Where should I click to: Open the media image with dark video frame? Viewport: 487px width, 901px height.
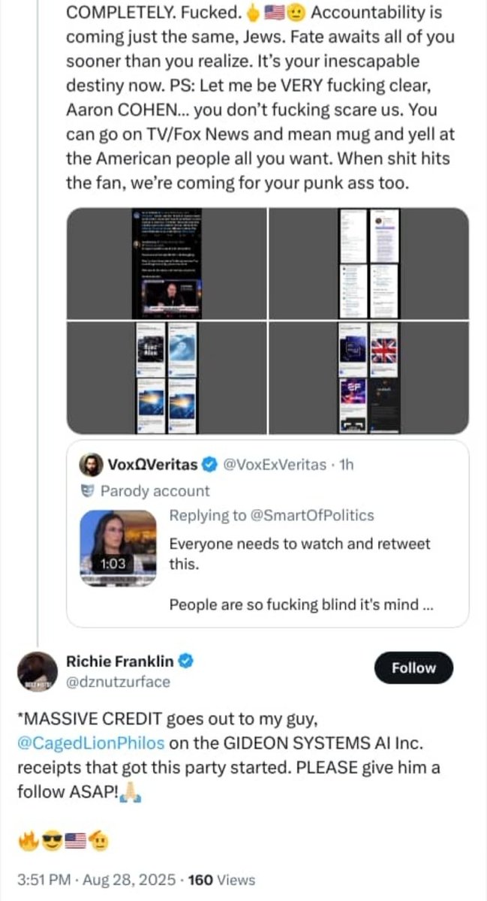pos(167,263)
